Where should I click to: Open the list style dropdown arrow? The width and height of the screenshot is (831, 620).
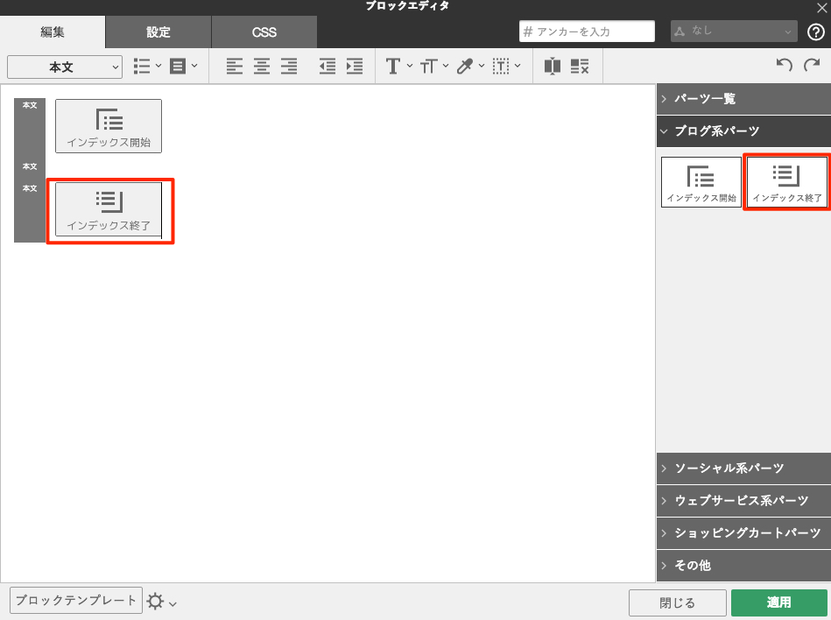coord(158,67)
